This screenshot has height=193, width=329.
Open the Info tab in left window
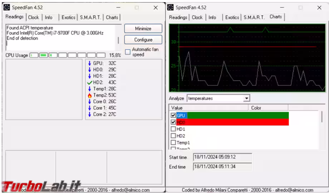49,18
